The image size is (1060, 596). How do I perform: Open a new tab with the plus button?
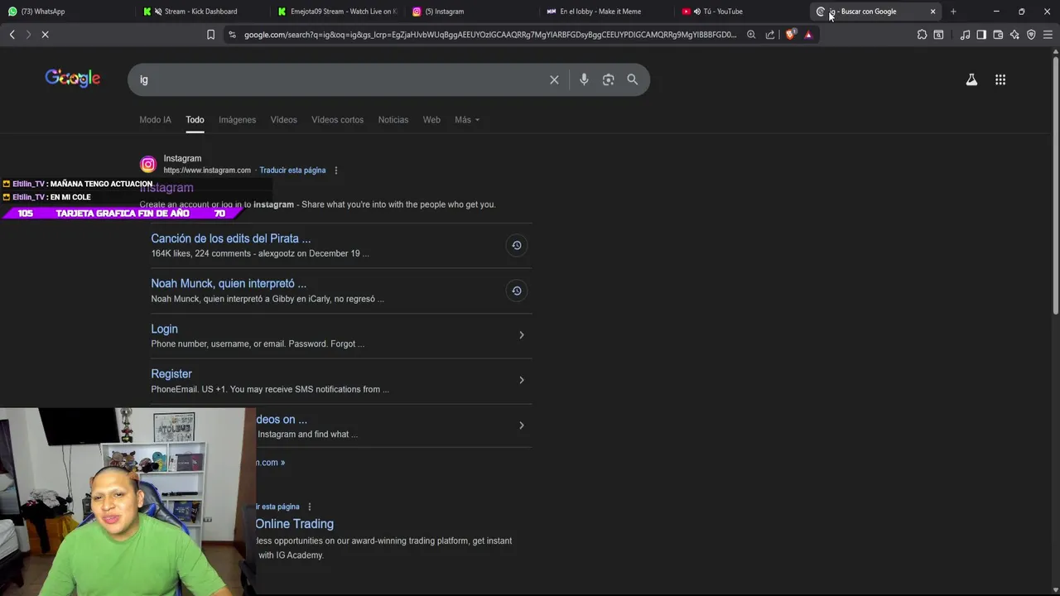(x=953, y=12)
